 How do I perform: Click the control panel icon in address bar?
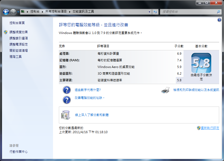(x=23, y=11)
